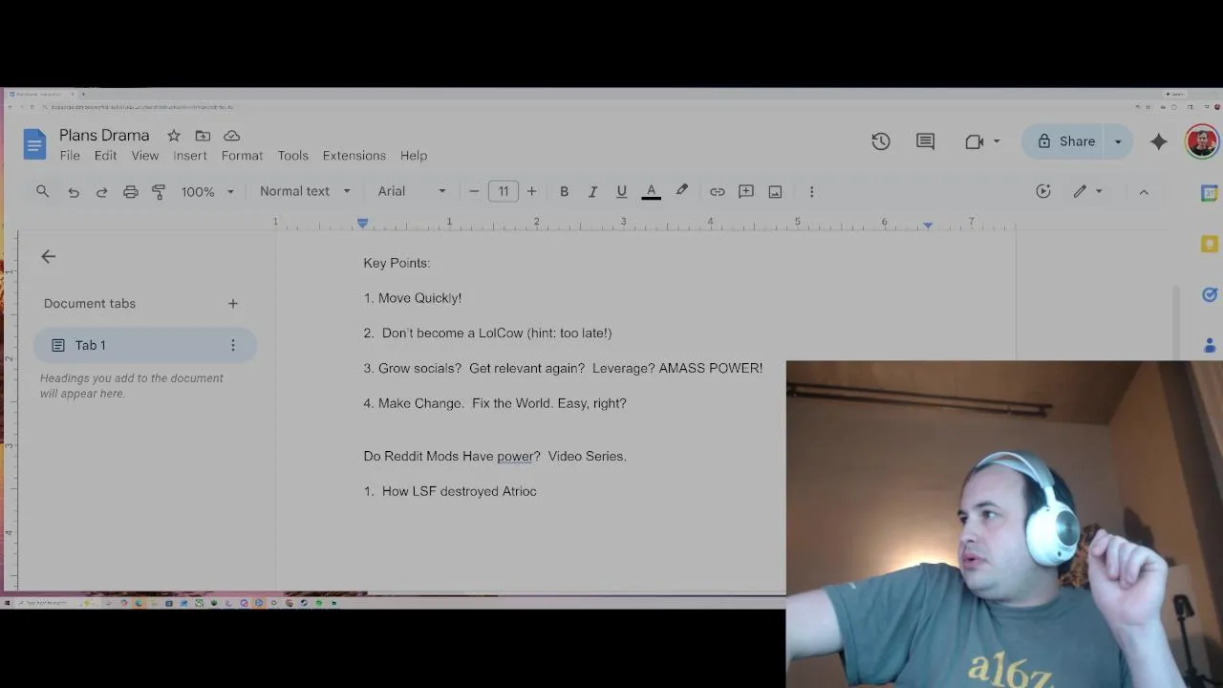Open Google Calendar side panel icon

click(x=1209, y=192)
